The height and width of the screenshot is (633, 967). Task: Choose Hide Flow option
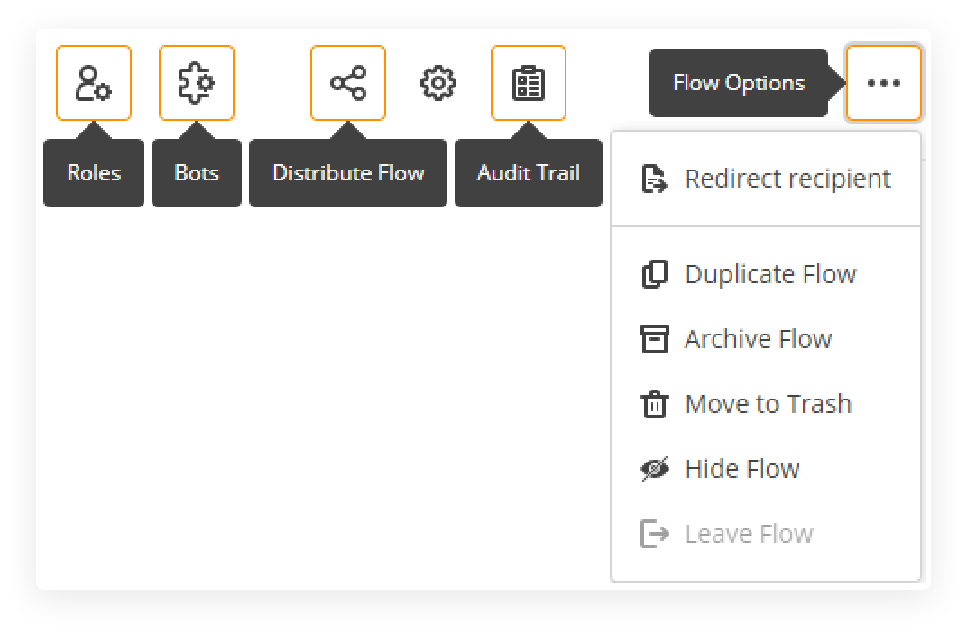[x=741, y=469]
